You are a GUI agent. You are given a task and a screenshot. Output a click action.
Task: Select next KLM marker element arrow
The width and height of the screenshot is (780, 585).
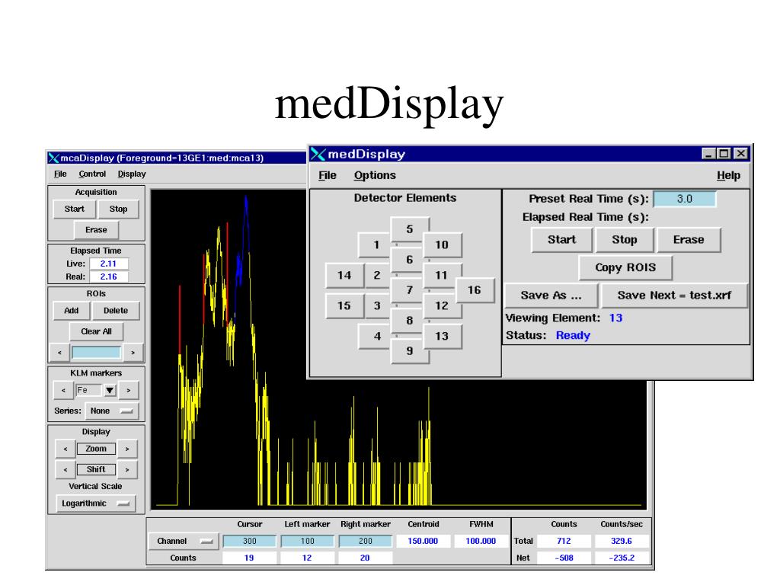click(x=128, y=391)
